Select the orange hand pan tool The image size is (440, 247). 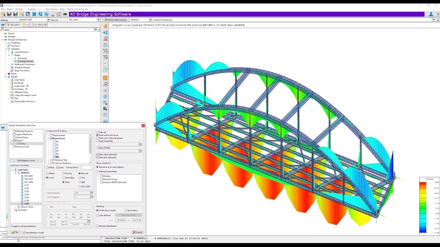[x=105, y=26]
